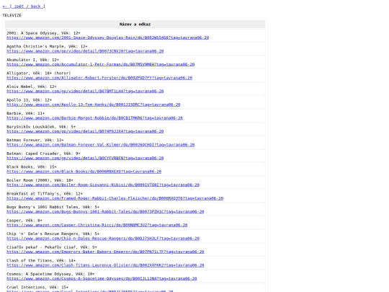Image resolution: width=389 pixels, height=292 pixels.
Task: Click the 'Název a odkaz' table header
Action: click(x=135, y=25)
